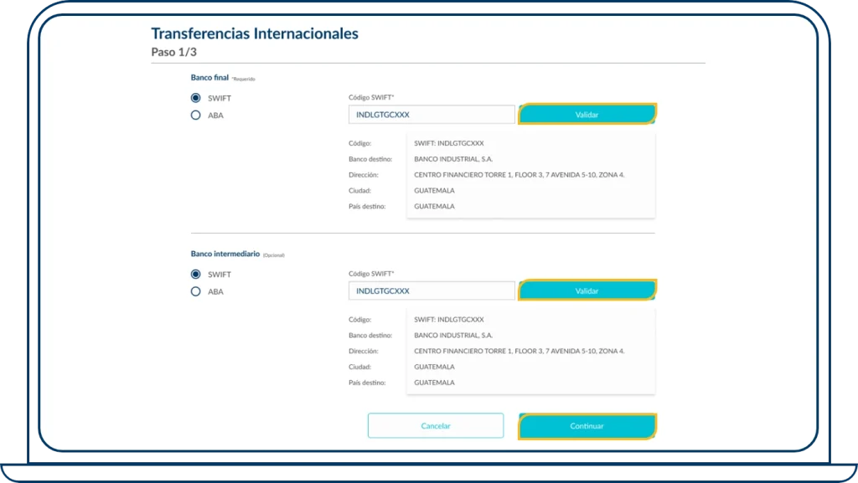Click the GUATEMALA city value in the first panel
Image resolution: width=858 pixels, height=483 pixels.
tap(433, 190)
